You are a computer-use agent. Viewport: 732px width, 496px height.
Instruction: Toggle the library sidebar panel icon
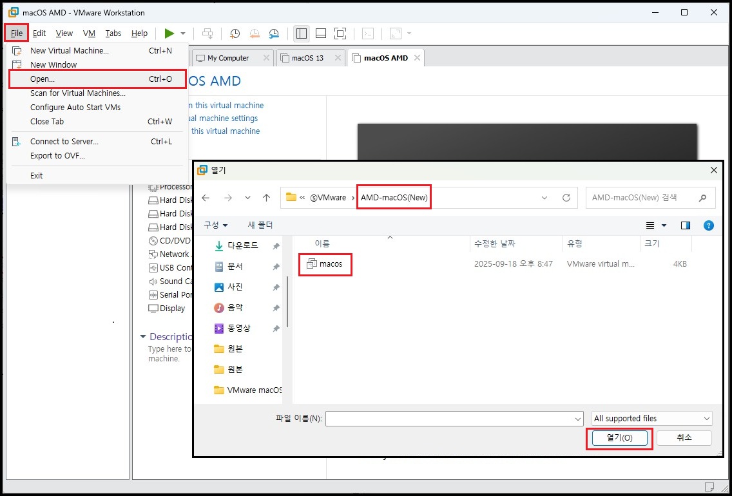click(x=302, y=33)
